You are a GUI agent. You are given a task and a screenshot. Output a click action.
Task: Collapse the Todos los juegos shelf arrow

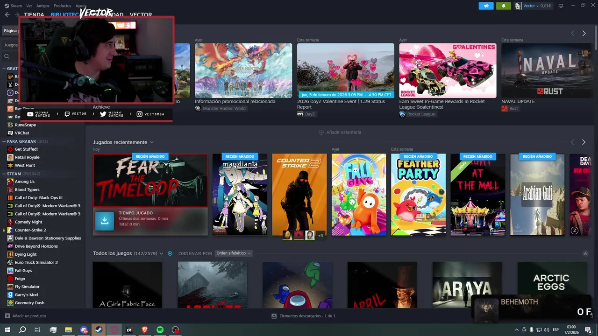[x=585, y=253]
